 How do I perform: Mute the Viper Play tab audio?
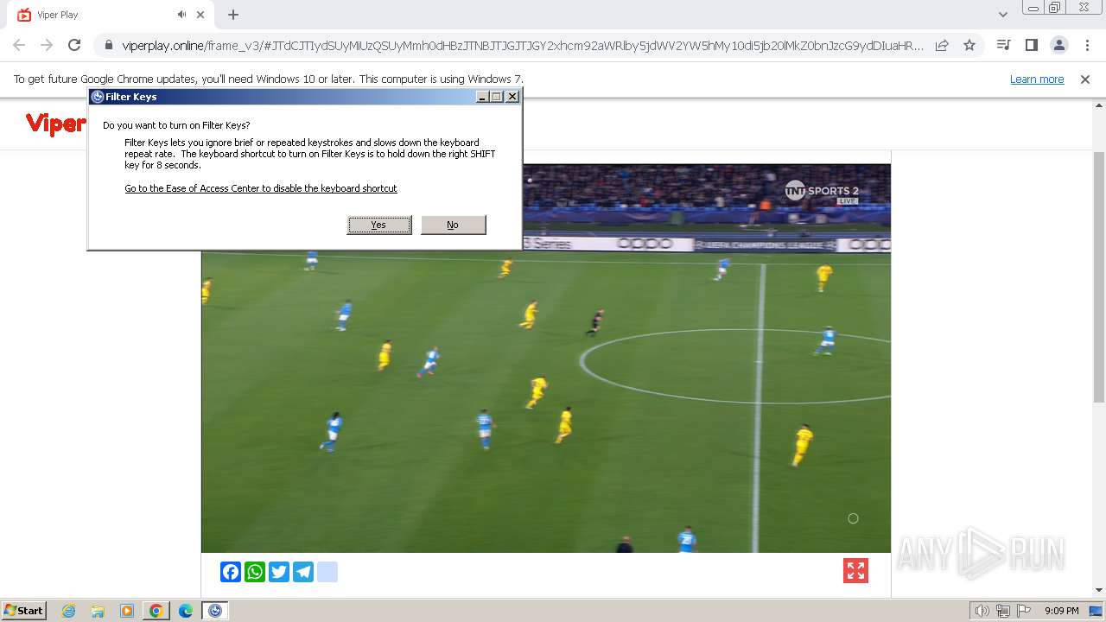181,15
